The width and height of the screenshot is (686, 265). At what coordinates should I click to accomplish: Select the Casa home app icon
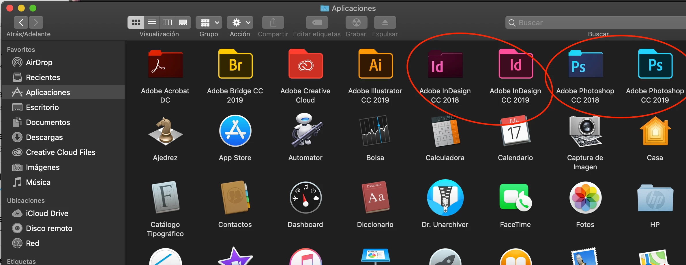(x=655, y=131)
